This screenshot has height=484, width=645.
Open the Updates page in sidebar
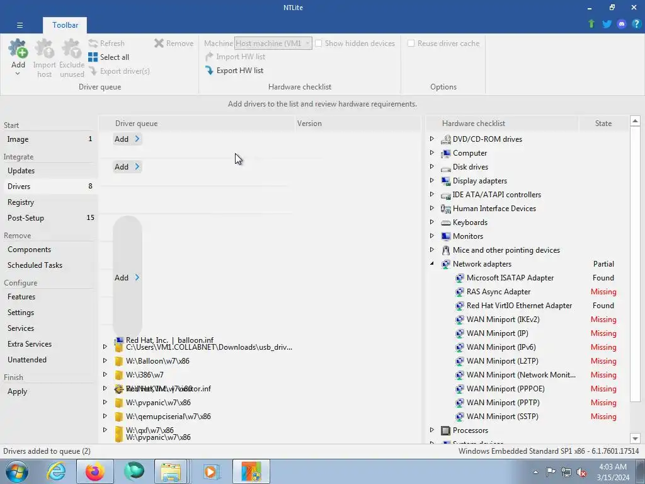click(49, 171)
